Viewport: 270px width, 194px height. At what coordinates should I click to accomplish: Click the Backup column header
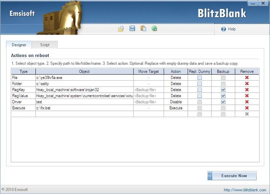tap(223, 71)
